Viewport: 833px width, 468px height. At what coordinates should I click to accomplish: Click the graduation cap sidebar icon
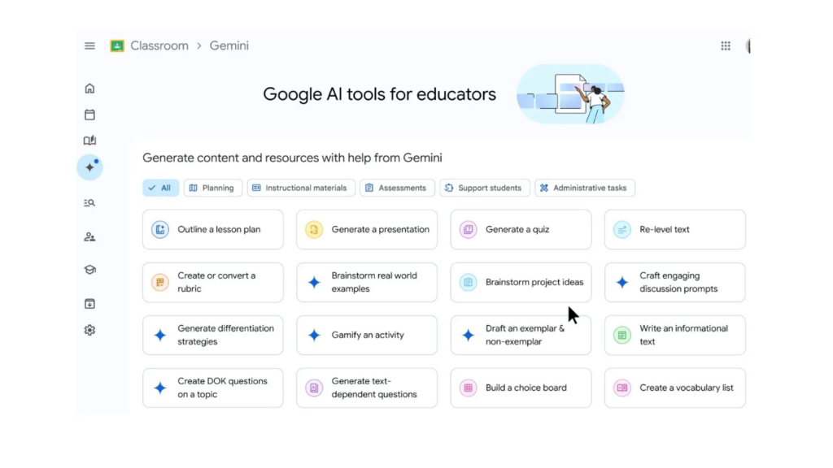(x=89, y=270)
